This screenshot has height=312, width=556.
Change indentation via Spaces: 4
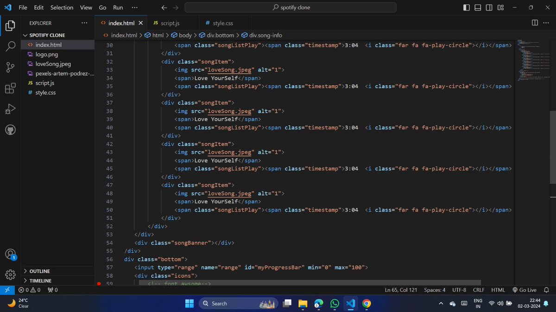(435, 290)
